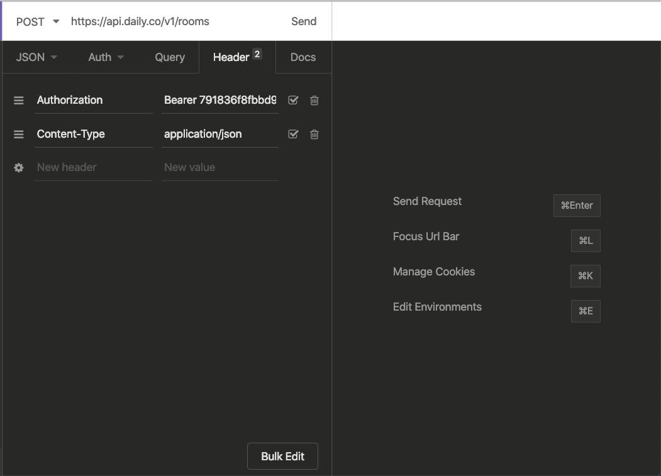Open Bulk Edit for headers
Image resolution: width=661 pixels, height=476 pixels.
pos(282,456)
